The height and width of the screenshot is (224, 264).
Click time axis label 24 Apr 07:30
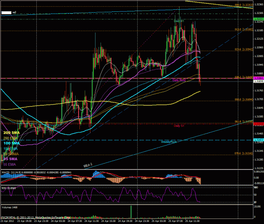tap(75, 221)
